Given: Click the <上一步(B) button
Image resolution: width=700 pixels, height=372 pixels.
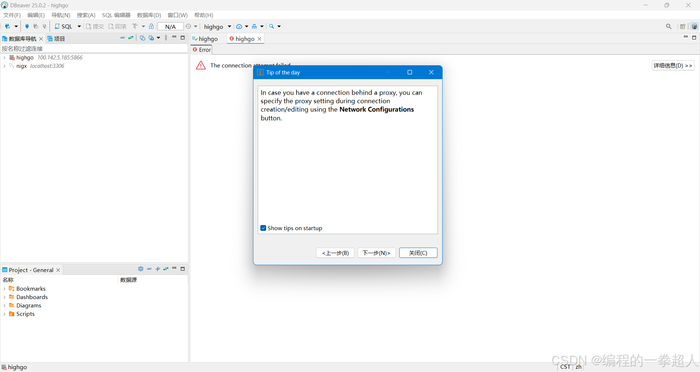Looking at the screenshot, I should 335,253.
